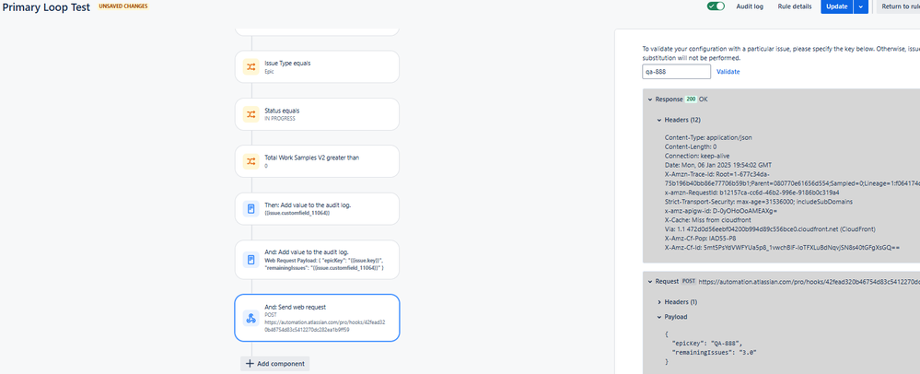Viewport: 920px width, 374px height.
Task: Click the Update button
Action: tap(836, 6)
